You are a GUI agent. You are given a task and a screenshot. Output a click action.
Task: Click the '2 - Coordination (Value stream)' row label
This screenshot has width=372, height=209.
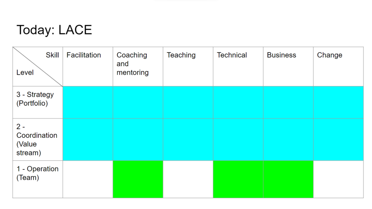(x=38, y=140)
